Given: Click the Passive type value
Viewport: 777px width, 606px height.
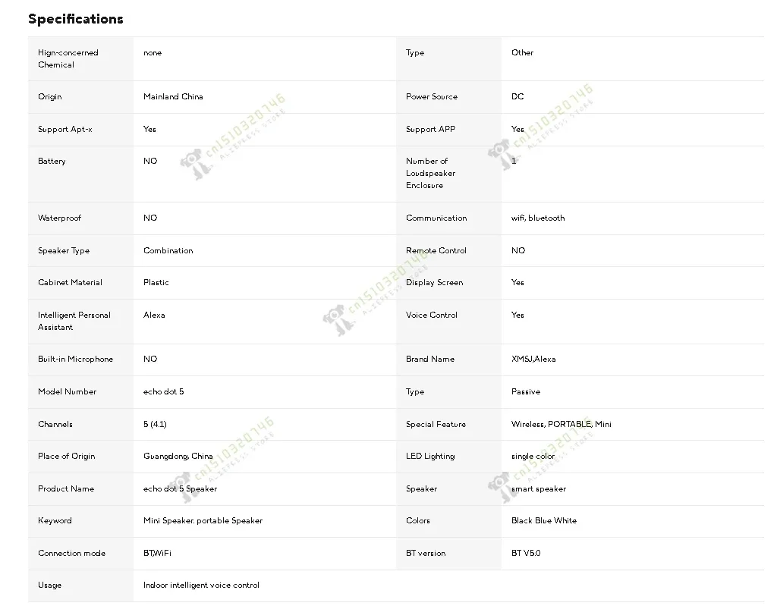Looking at the screenshot, I should pyautogui.click(x=525, y=392).
